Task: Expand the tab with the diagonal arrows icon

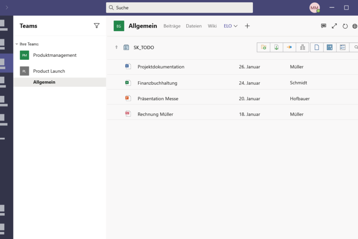Action: 334,26
